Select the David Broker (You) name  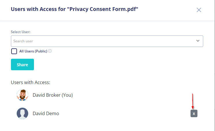(x=53, y=95)
